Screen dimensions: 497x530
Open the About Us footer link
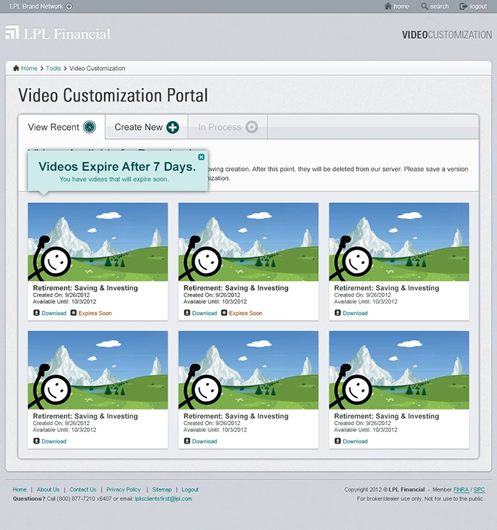click(48, 490)
